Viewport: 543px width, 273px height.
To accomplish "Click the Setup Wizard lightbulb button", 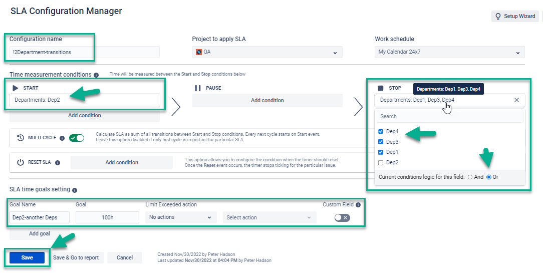I will click(515, 16).
